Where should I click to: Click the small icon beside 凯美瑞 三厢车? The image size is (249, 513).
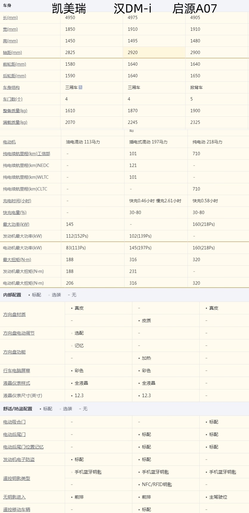coord(80,87)
